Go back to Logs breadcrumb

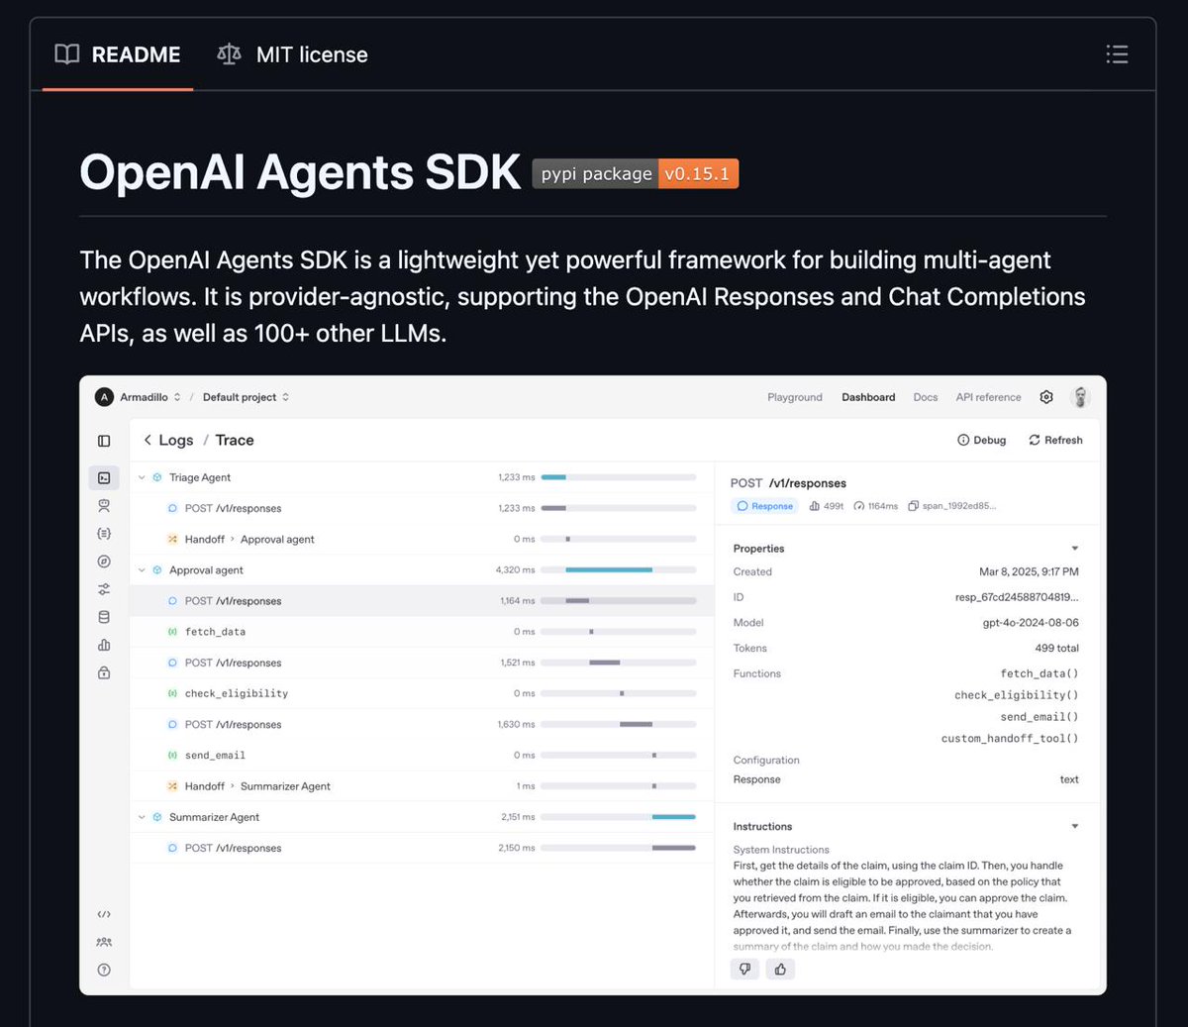(x=176, y=441)
